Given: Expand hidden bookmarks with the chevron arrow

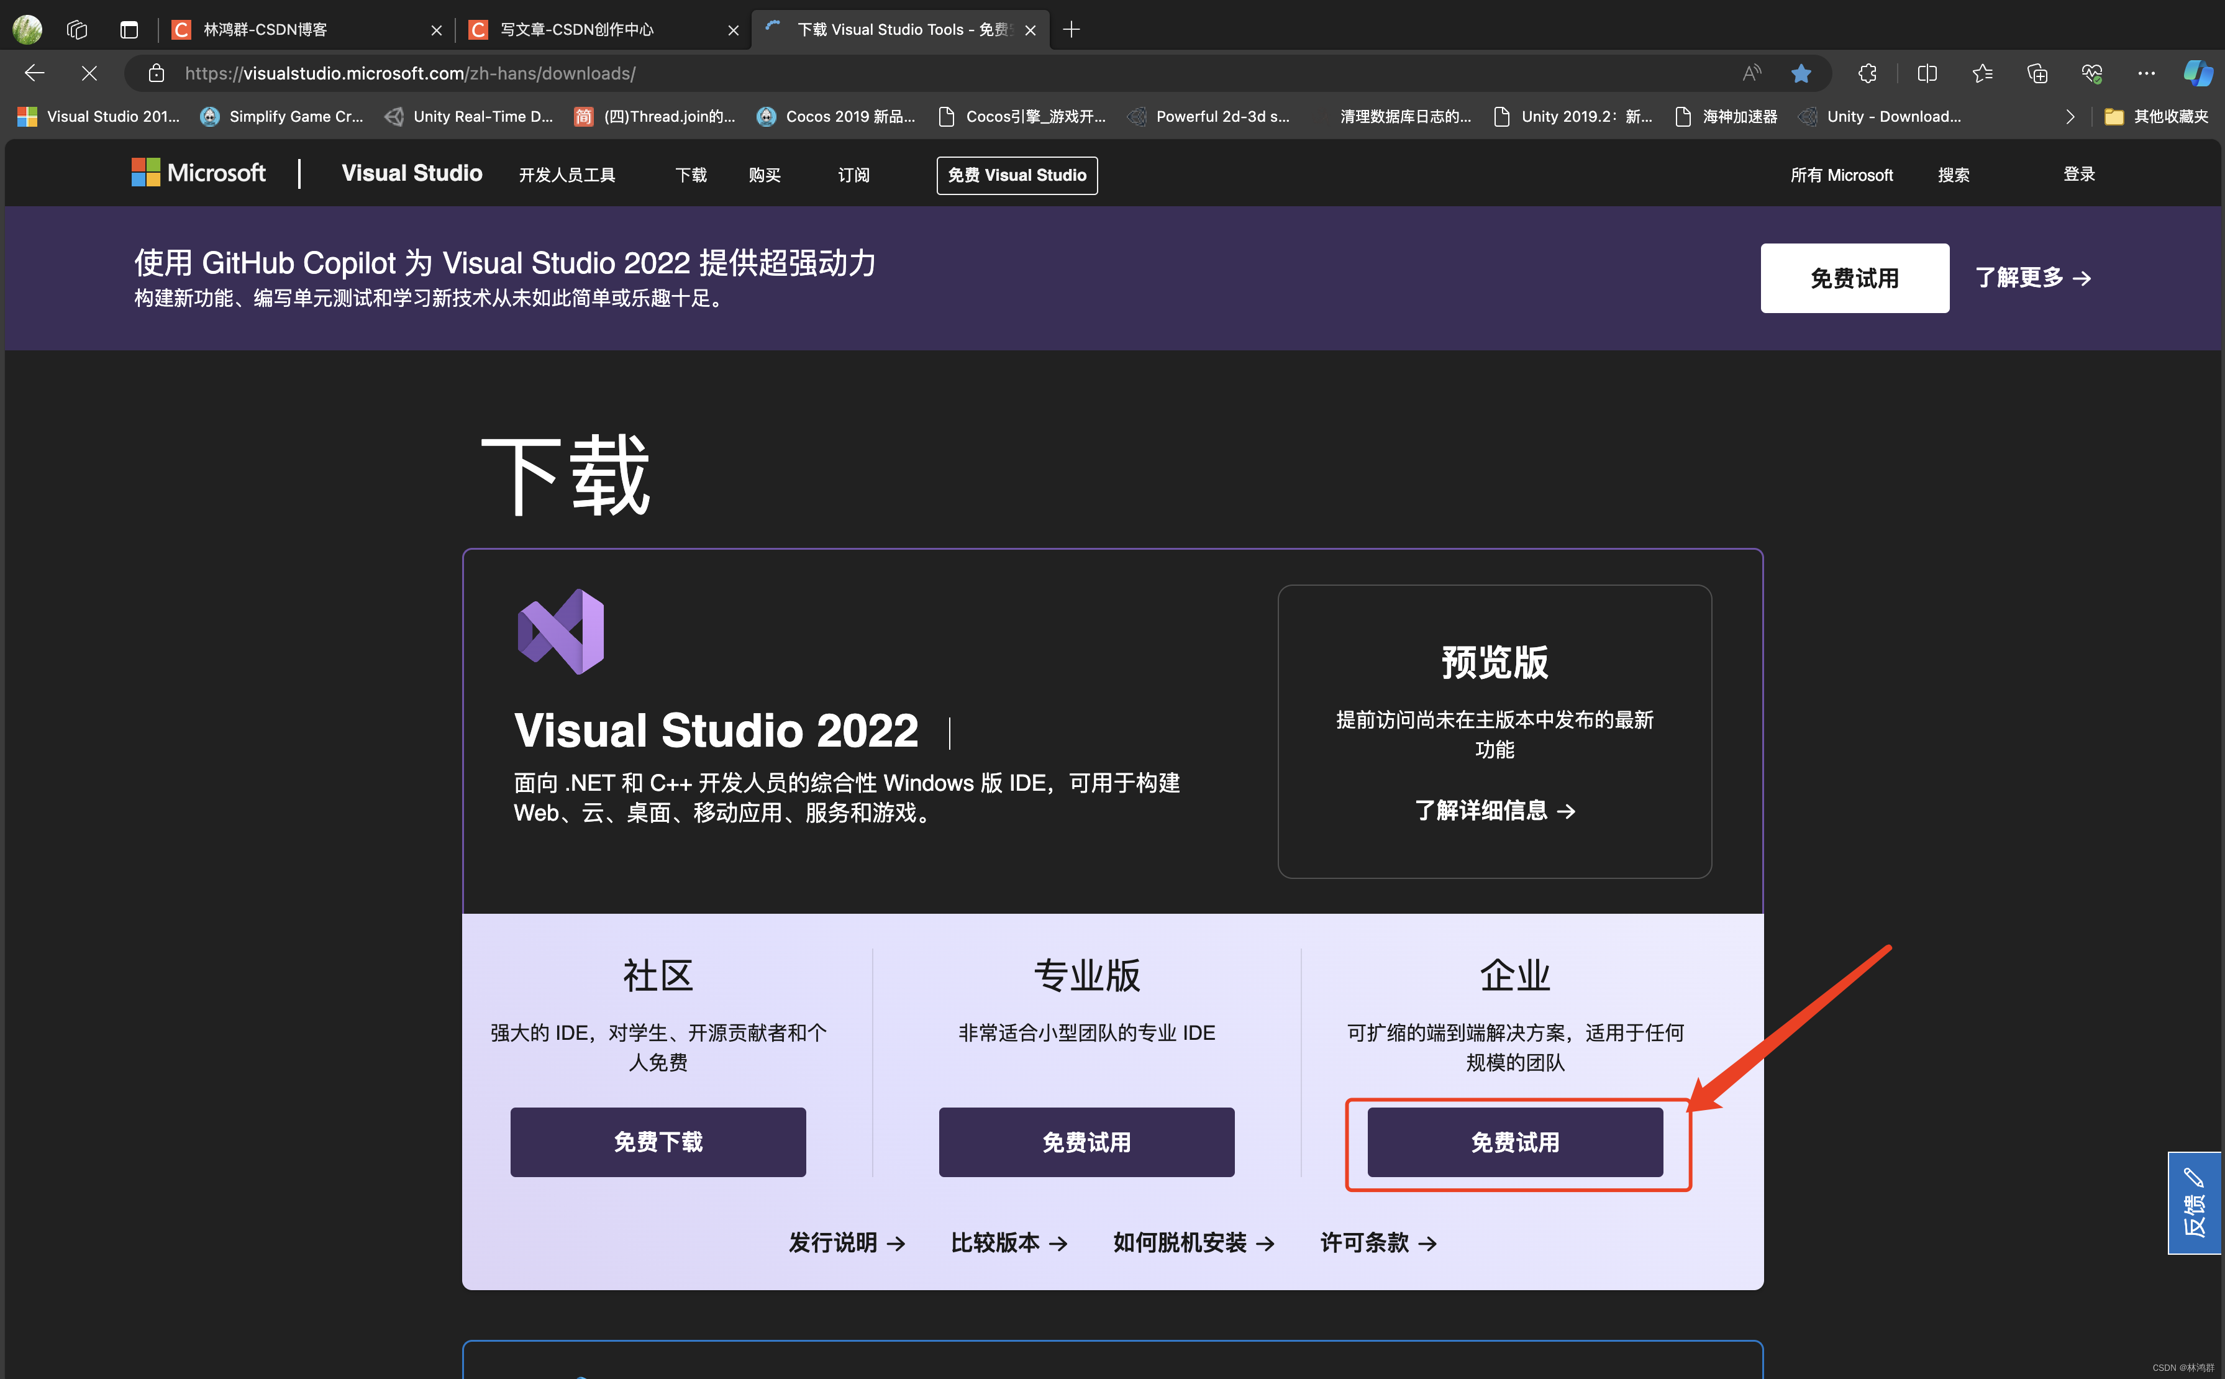Looking at the screenshot, I should point(2070,116).
